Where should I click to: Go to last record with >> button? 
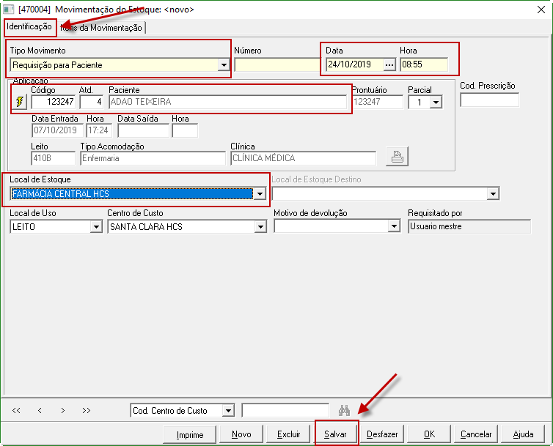click(86, 410)
